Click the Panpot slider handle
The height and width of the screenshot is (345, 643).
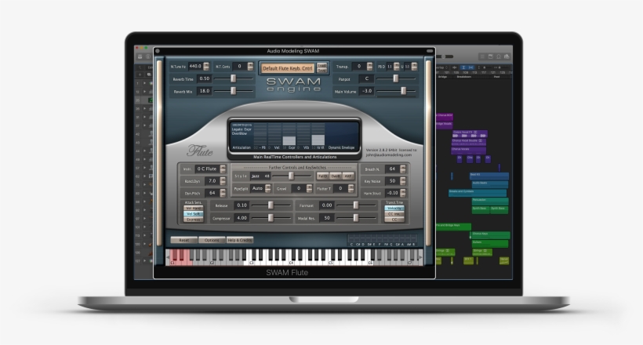pyautogui.click(x=396, y=78)
